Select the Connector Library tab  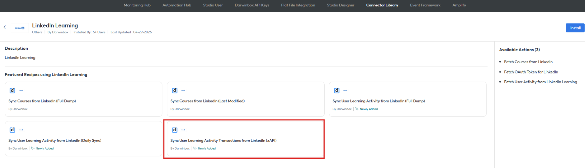tap(382, 5)
